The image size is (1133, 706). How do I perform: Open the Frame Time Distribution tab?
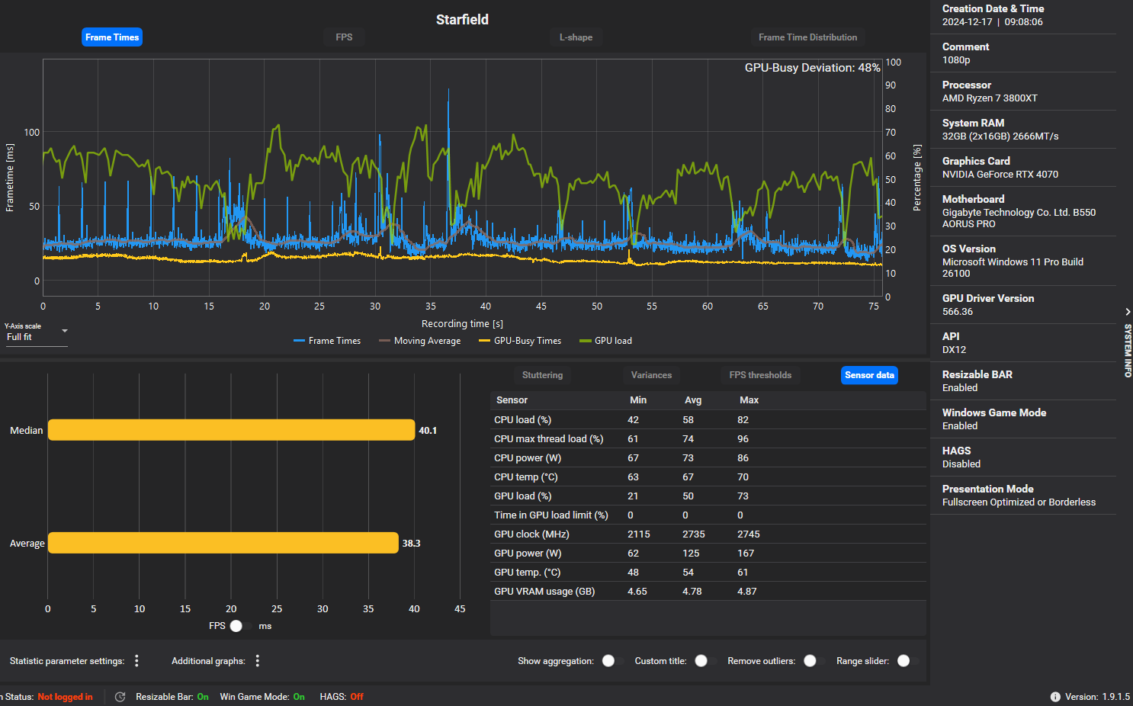(807, 37)
